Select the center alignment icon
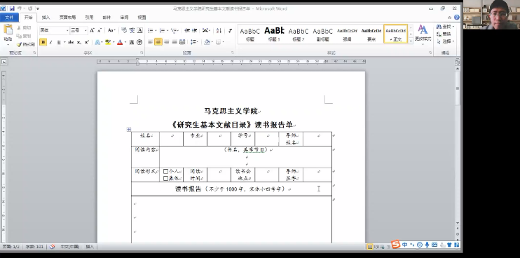 point(158,42)
